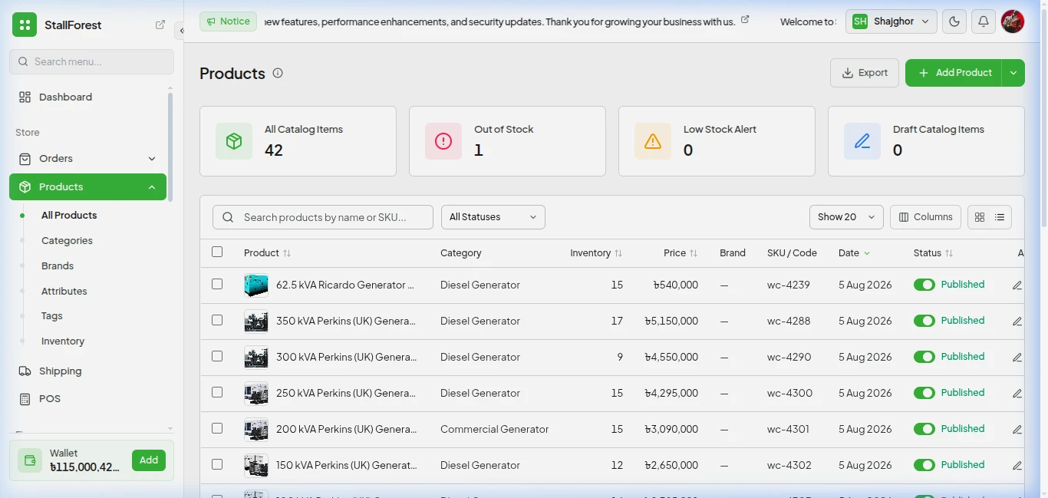1048x498 pixels.
Task: Open Add Product dropdown arrow
Action: click(x=1013, y=73)
